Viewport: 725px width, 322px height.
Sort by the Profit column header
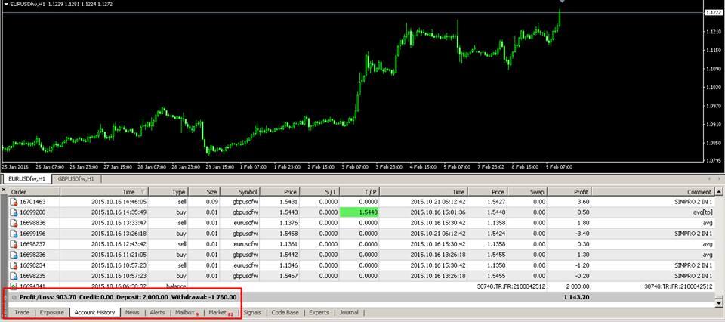coord(569,191)
